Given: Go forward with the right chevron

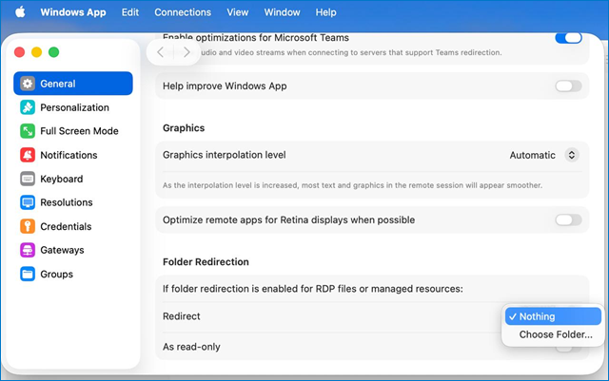Looking at the screenshot, I should pos(187,52).
